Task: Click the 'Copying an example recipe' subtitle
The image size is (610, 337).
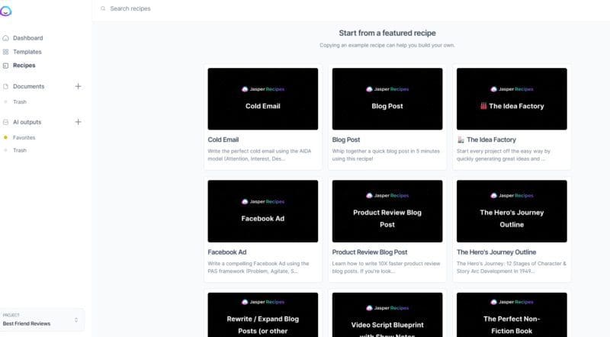Action: [x=387, y=45]
